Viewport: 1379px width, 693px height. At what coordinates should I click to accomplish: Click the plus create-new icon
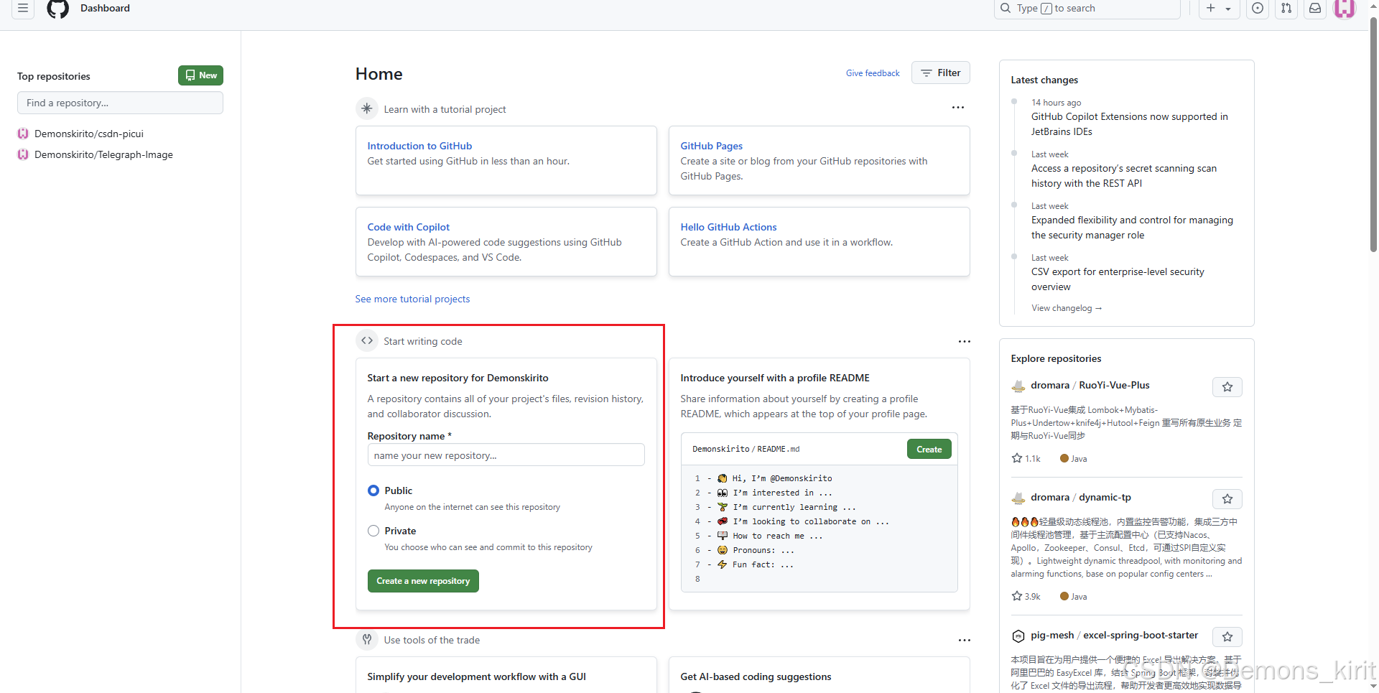pyautogui.click(x=1211, y=8)
